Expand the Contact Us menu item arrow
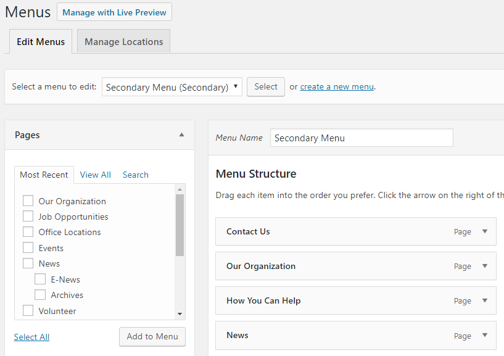This screenshot has width=504, height=356. point(484,231)
